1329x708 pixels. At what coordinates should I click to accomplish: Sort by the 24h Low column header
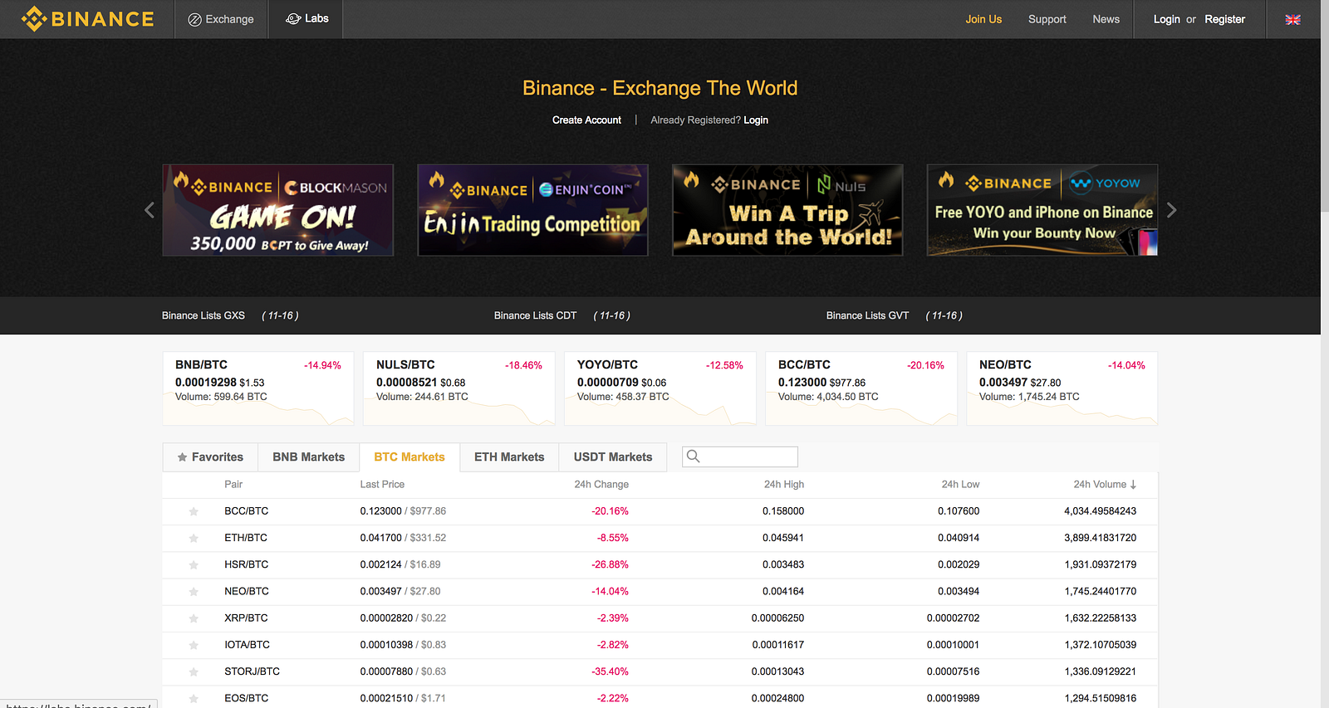pyautogui.click(x=960, y=485)
